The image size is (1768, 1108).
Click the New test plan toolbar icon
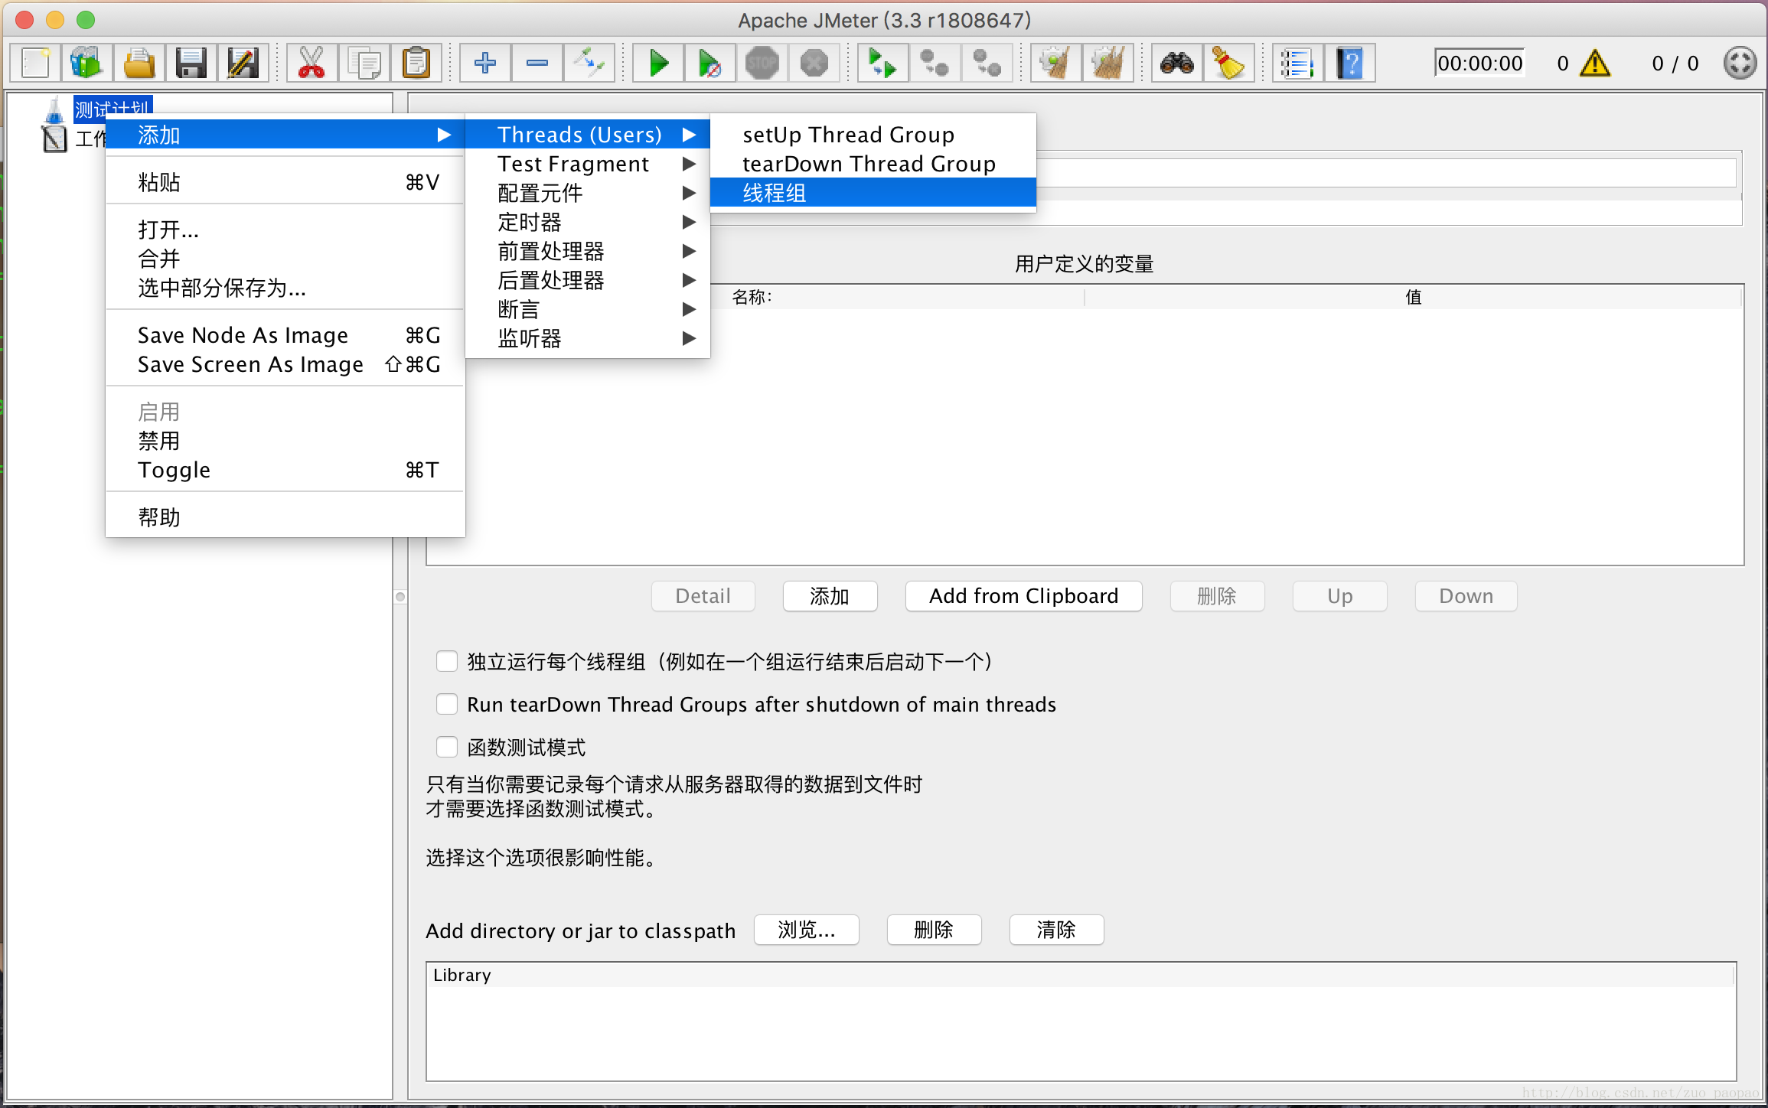(35, 63)
